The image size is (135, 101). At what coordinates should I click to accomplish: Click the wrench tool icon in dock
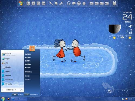click(61, 4)
